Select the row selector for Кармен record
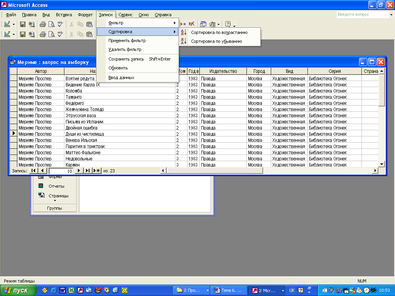 point(14,165)
